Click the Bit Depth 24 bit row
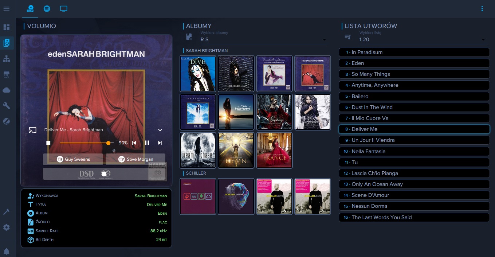The height and width of the screenshot is (257, 495). tap(97, 240)
